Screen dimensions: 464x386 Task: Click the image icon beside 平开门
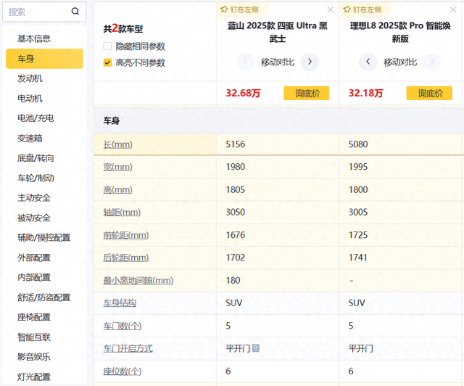click(256, 348)
